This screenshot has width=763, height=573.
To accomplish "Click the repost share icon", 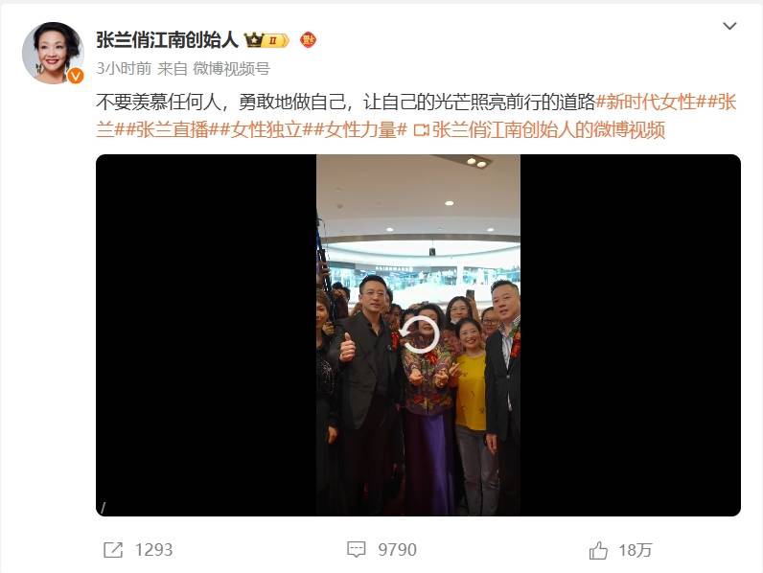I will pyautogui.click(x=113, y=550).
